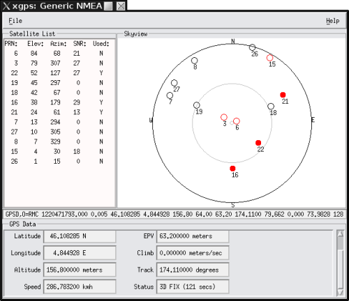Select the PRN 15 satellite row
Image resolution: width=349 pixels, height=301 pixels.
[x=59, y=151]
